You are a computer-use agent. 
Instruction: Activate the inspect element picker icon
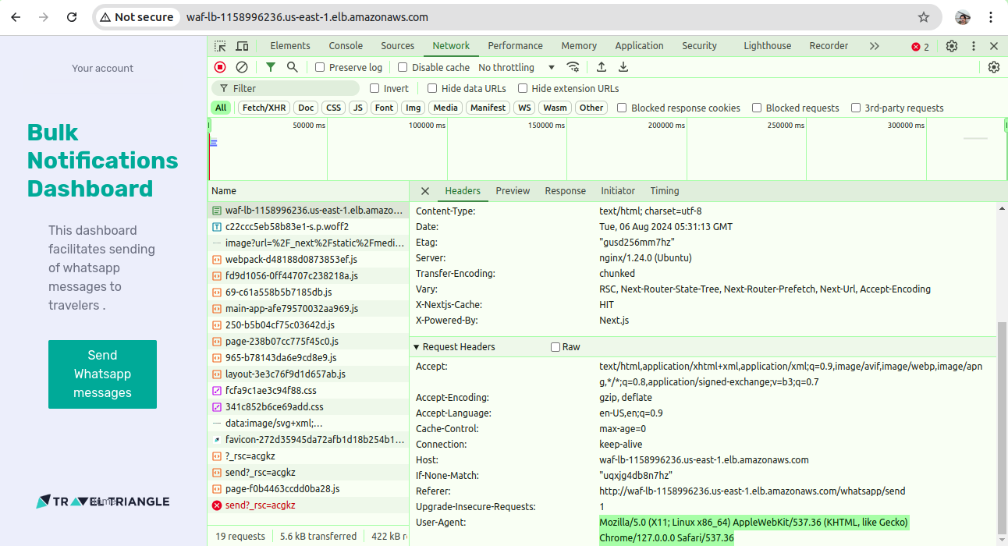tap(220, 46)
